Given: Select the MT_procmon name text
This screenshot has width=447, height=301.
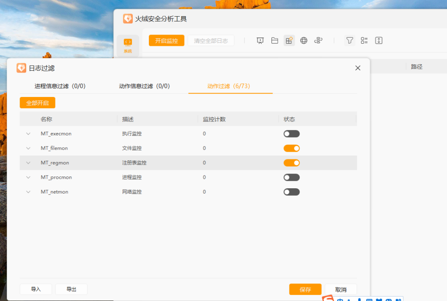Looking at the screenshot, I should [56, 177].
